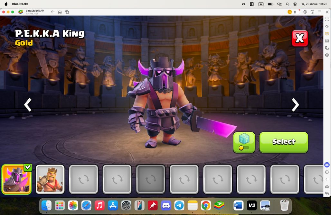This screenshot has width=331, height=215.
Task: Choose the default Barbarian King skin thumbnail
Action: pos(50,179)
